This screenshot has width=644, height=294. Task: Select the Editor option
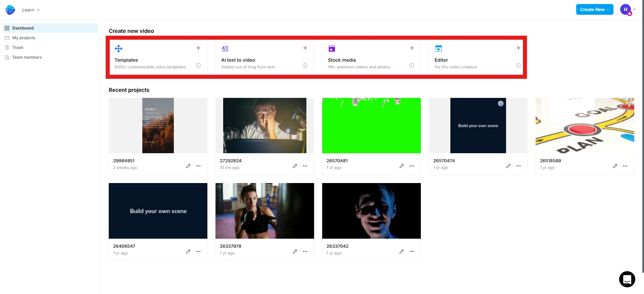click(478, 57)
